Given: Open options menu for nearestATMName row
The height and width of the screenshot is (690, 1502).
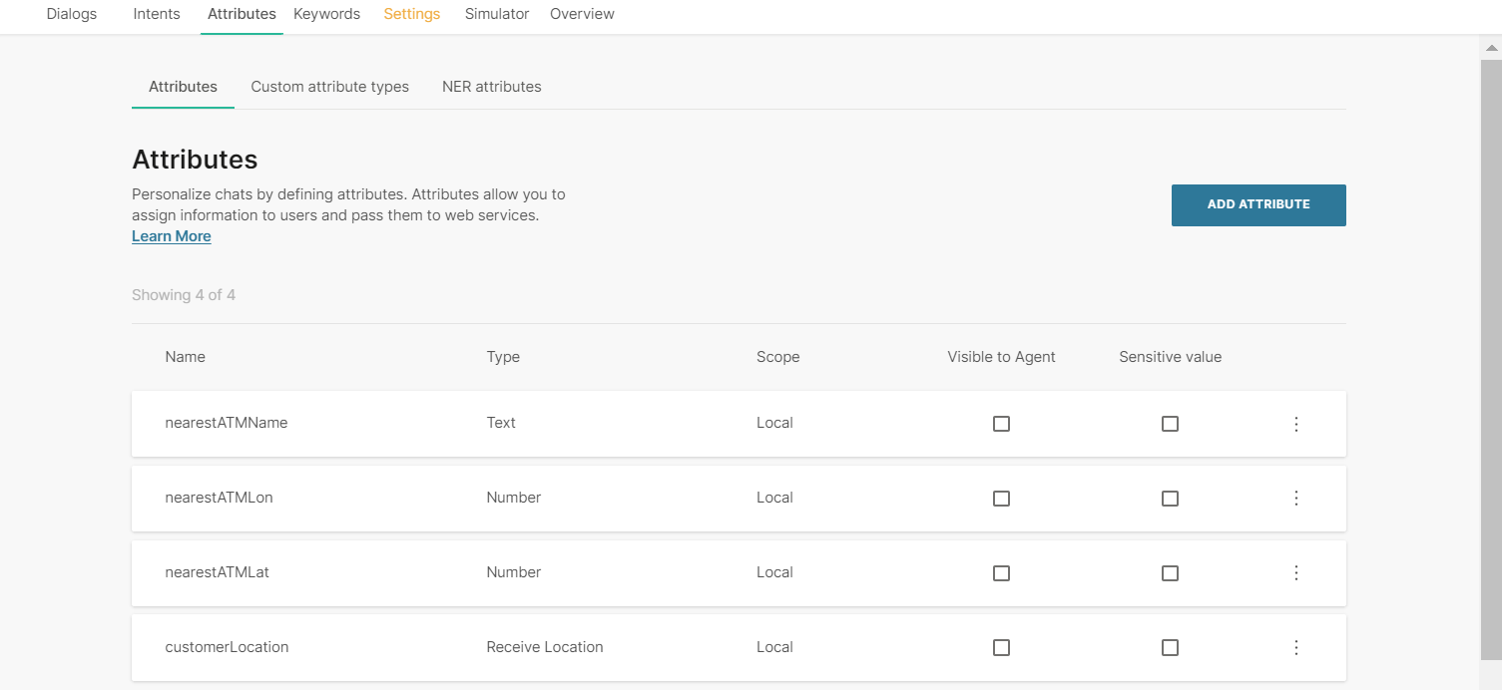Looking at the screenshot, I should [1296, 424].
